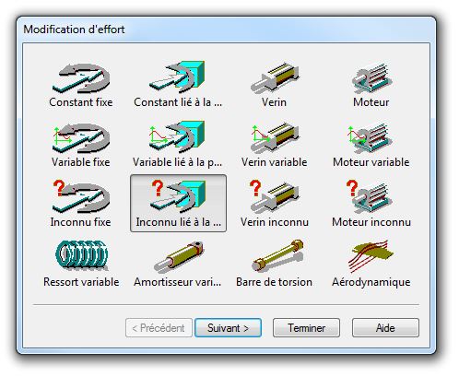Select the Constant fixe effort icon
The width and height of the screenshot is (459, 377).
(x=81, y=78)
